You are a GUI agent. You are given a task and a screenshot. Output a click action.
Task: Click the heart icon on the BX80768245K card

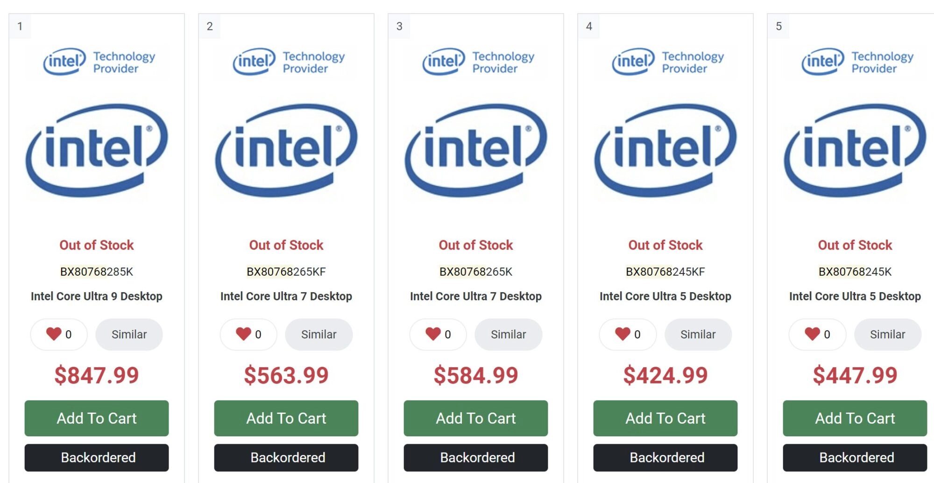click(x=812, y=334)
